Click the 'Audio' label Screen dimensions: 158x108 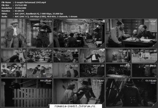tap(4, 16)
